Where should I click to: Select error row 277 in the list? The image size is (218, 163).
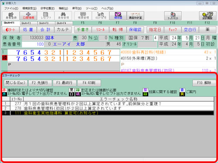point(108,103)
